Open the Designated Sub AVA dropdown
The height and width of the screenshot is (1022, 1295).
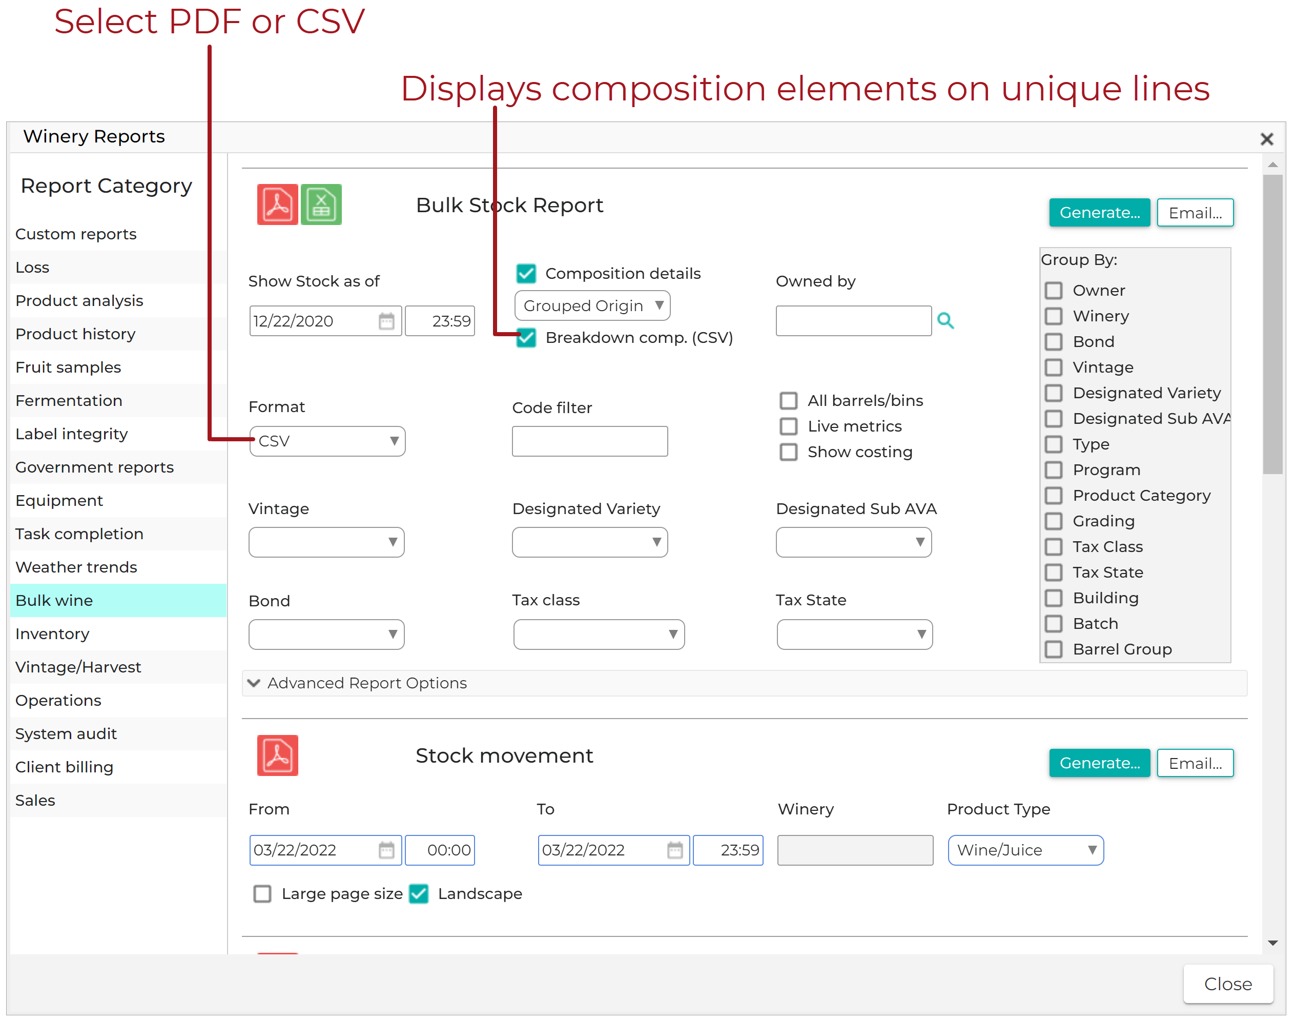coord(855,543)
